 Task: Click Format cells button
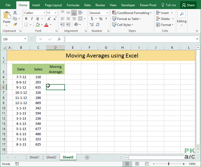pyautogui.click(x=165, y=25)
